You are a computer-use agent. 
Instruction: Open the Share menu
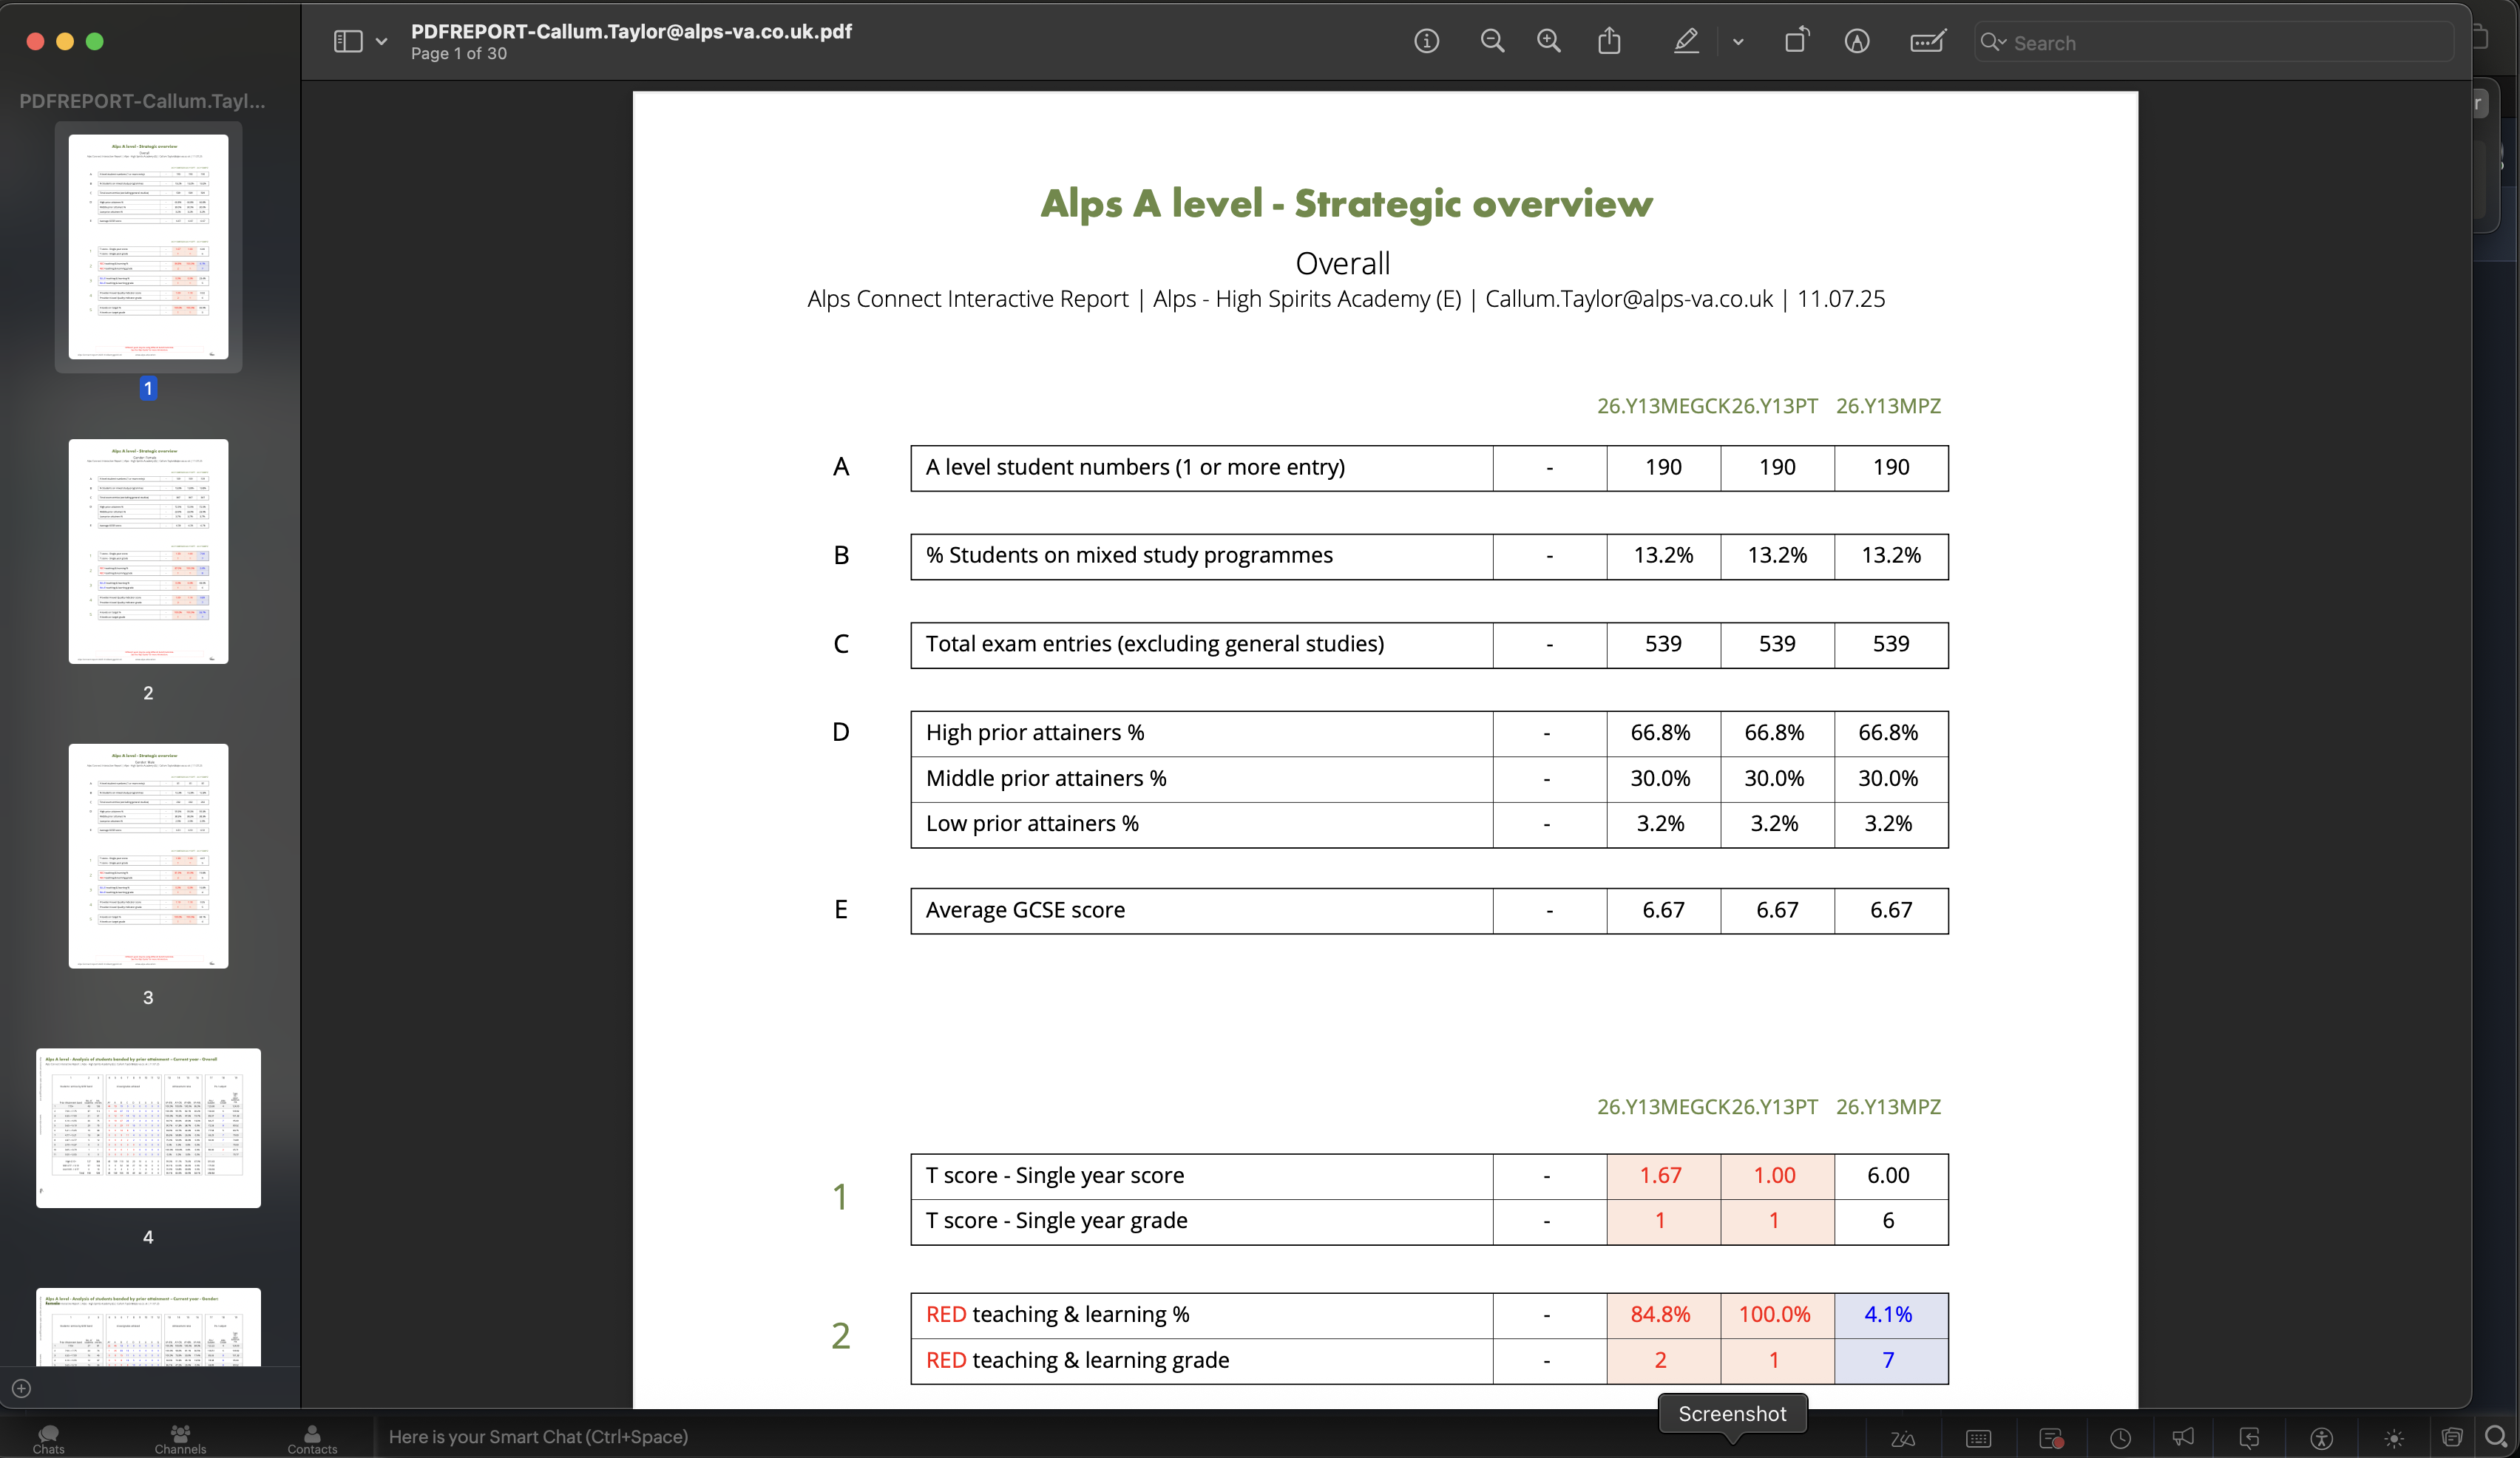[1609, 41]
